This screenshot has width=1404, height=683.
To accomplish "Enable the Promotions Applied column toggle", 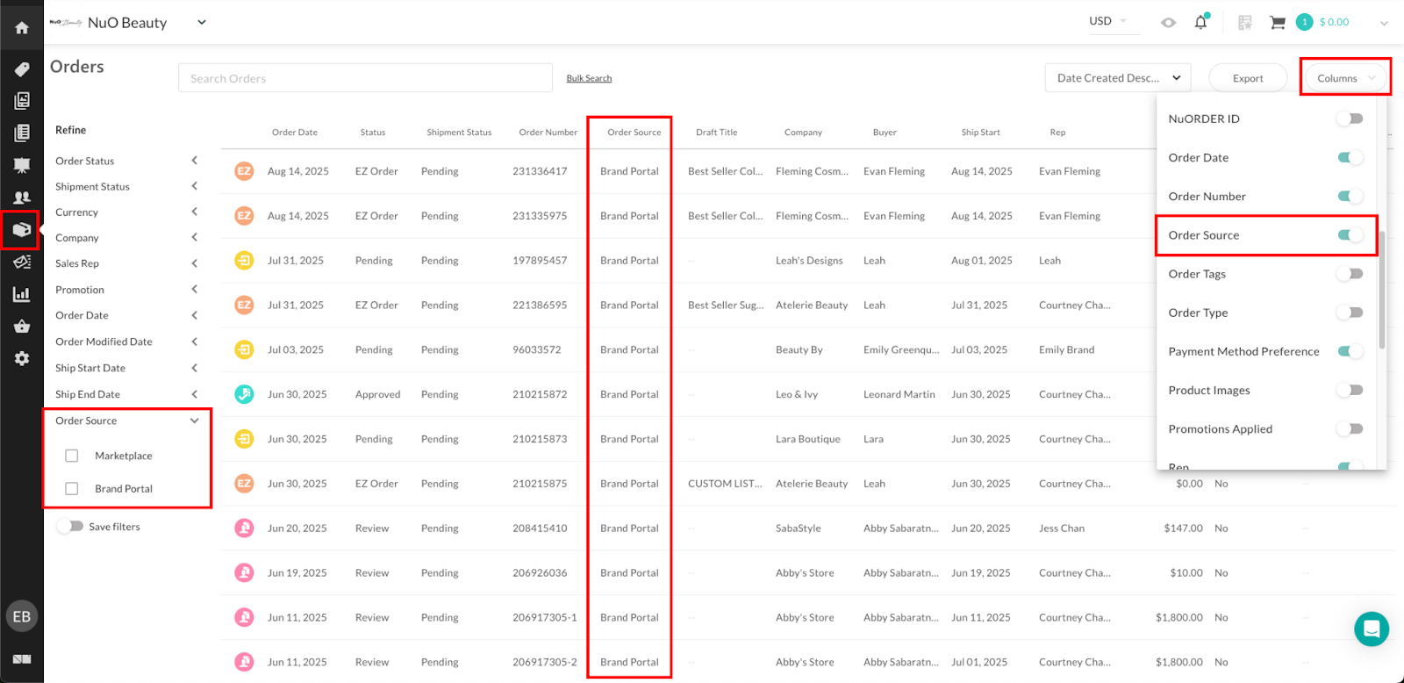I will point(1350,428).
